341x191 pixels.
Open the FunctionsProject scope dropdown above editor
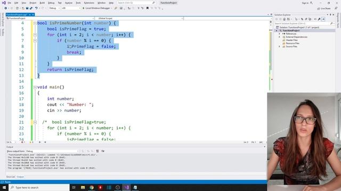(x=50, y=19)
